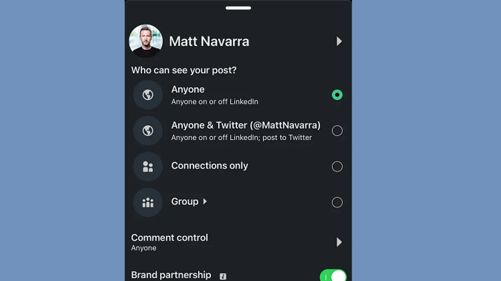Select the Group radio button
This screenshot has height=281, width=501.
(x=337, y=202)
